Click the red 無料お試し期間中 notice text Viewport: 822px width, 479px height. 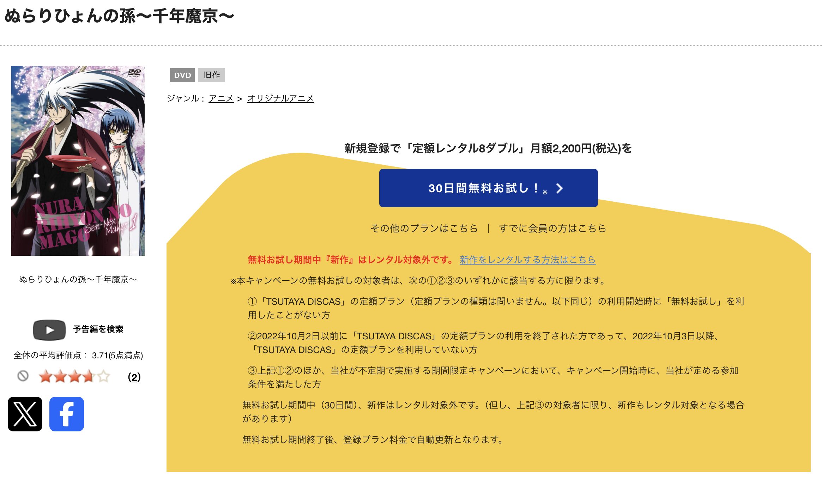pyautogui.click(x=351, y=260)
